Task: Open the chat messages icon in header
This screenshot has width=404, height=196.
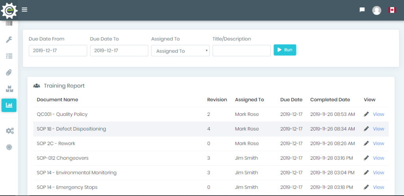Action: pyautogui.click(x=362, y=10)
